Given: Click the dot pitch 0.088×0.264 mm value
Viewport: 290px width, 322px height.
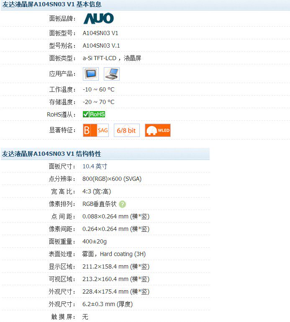Looking at the screenshot, I should tap(116, 216).
